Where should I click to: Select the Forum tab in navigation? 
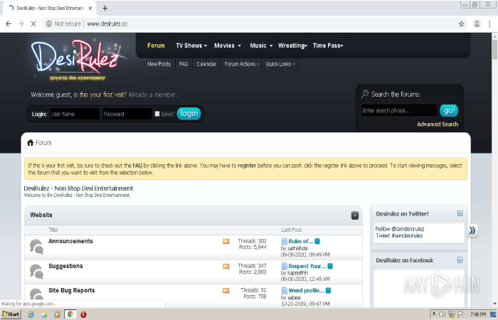[156, 46]
